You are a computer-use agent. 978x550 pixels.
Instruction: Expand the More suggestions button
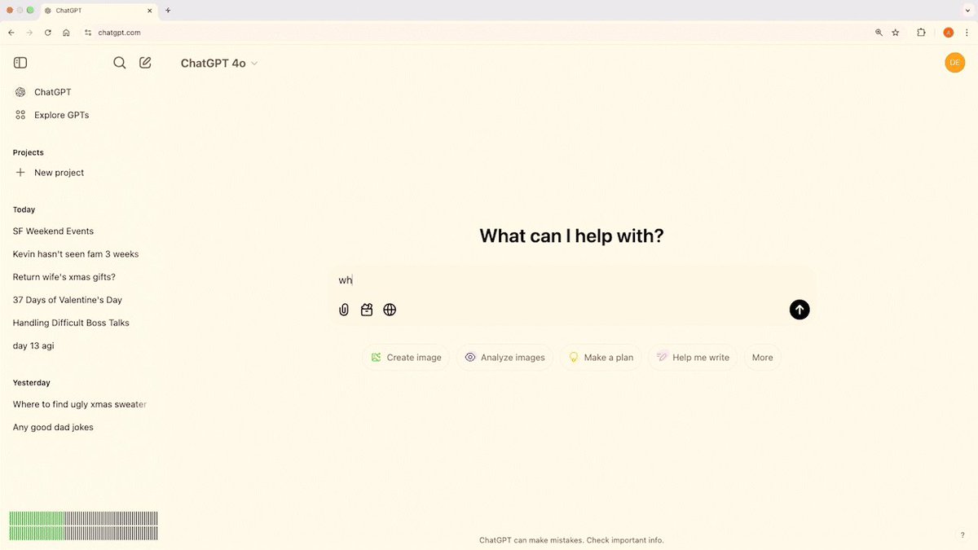click(x=763, y=358)
